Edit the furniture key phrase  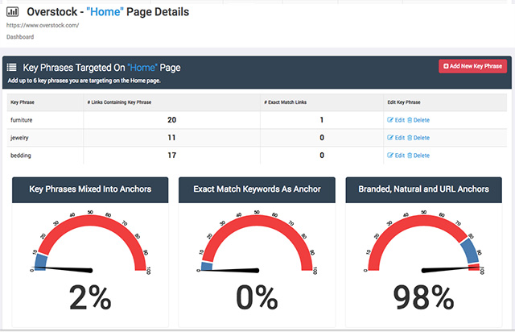[x=396, y=120]
